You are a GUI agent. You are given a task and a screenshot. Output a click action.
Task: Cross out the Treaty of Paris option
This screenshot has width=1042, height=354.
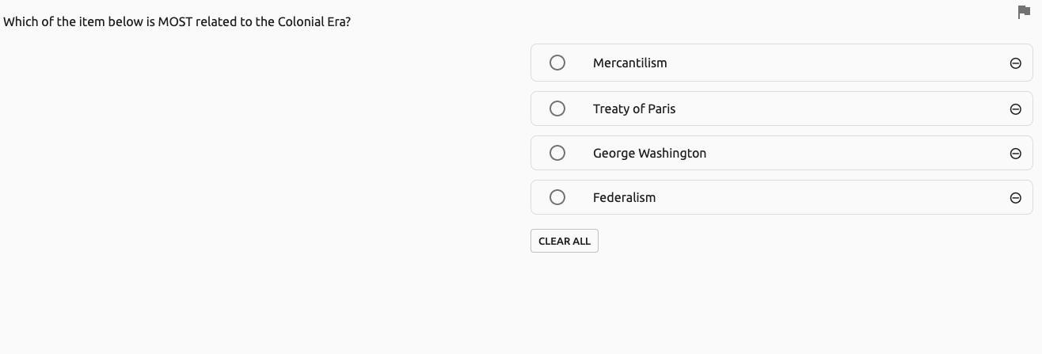coord(1015,109)
